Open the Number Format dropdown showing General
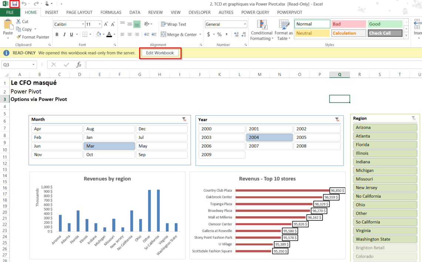The height and width of the screenshot is (262, 422). coord(246,24)
